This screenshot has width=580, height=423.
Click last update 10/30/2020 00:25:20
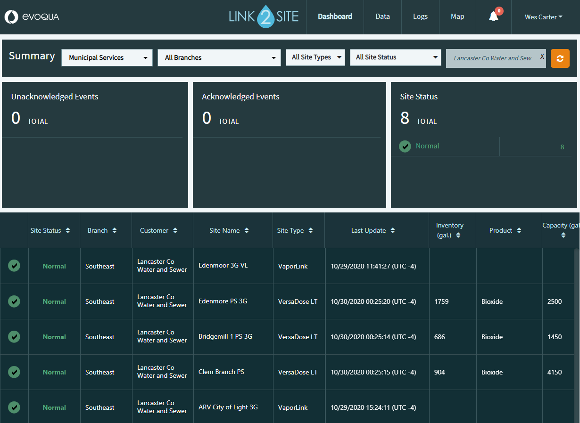(373, 301)
